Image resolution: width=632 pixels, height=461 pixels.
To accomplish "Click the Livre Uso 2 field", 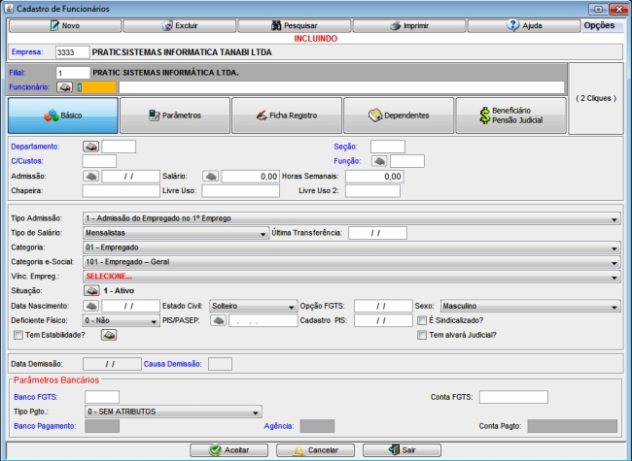I will pyautogui.click(x=372, y=190).
